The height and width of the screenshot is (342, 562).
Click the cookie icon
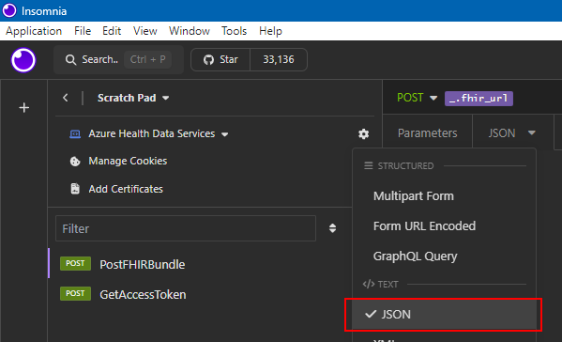pos(75,162)
